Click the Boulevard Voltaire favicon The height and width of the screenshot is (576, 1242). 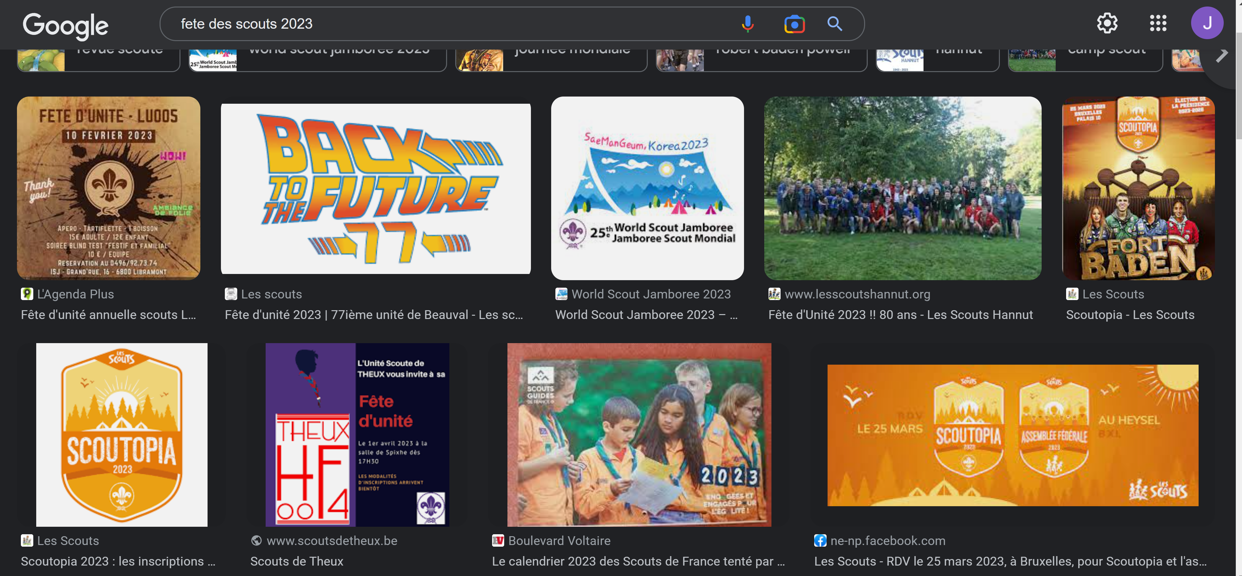click(x=498, y=540)
